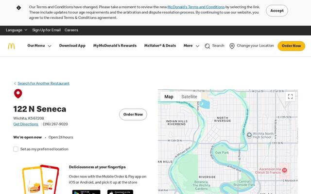Click Botanica, The Wichita Gardens map label
The width and height of the screenshot is (311, 194).
point(201,185)
